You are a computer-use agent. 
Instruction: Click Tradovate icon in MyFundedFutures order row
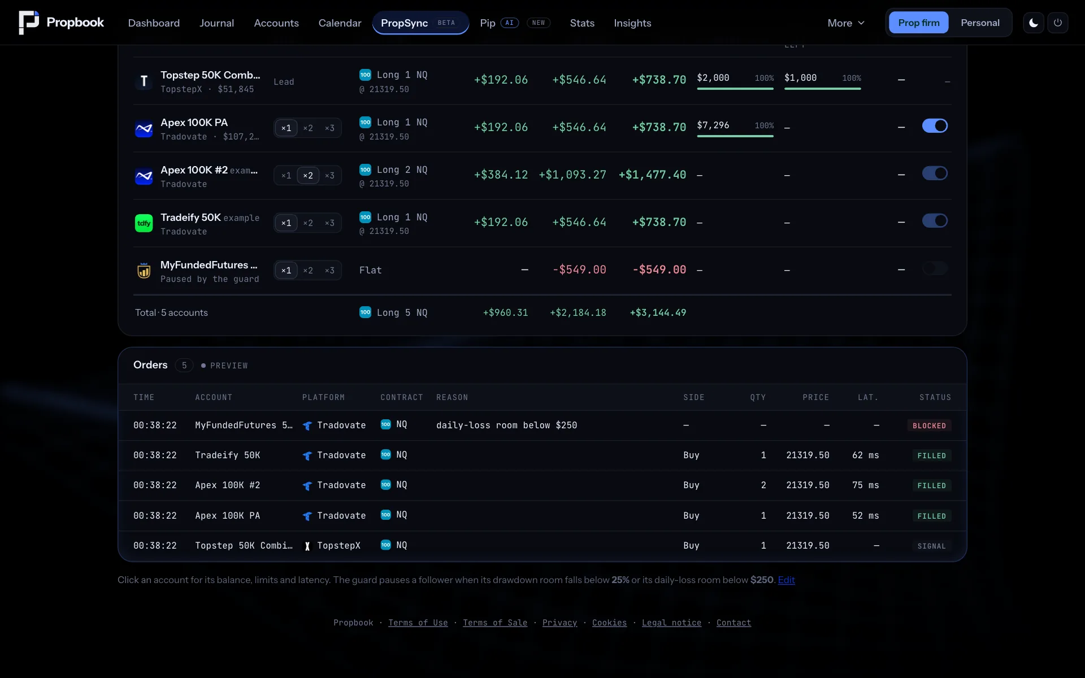coord(307,425)
